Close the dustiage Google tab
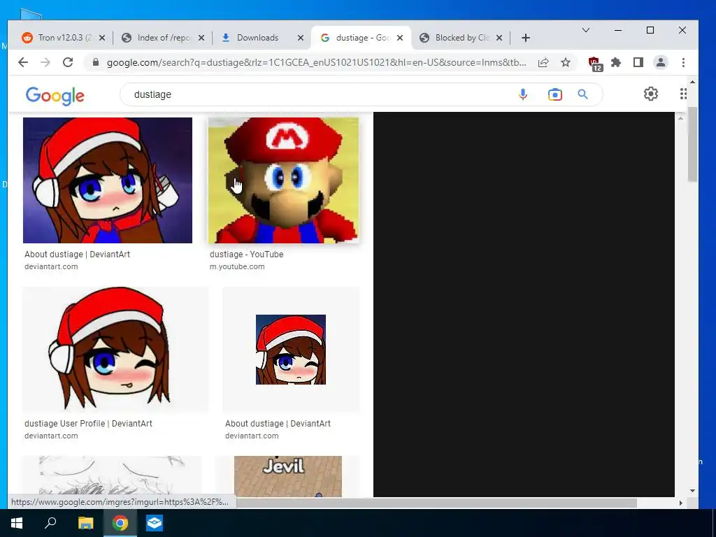716x537 pixels. point(400,38)
